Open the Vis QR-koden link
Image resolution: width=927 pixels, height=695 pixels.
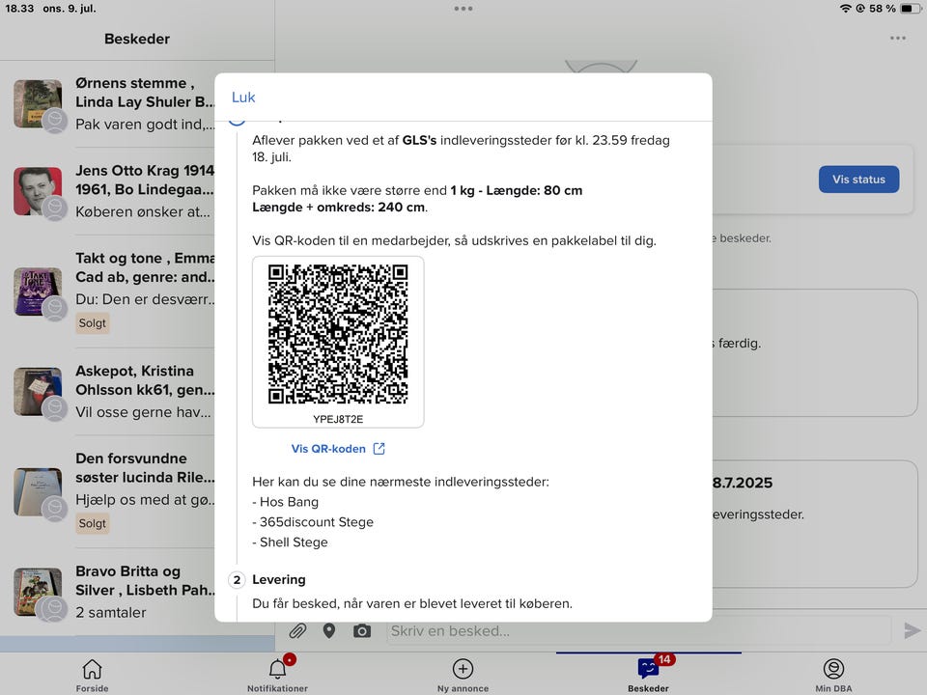click(328, 449)
